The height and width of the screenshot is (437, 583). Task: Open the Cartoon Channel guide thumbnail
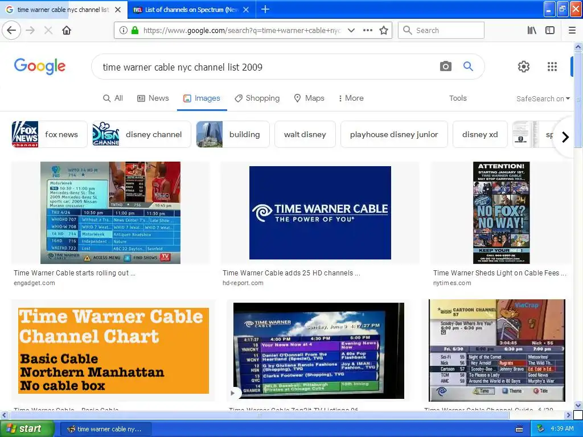pyautogui.click(x=496, y=351)
